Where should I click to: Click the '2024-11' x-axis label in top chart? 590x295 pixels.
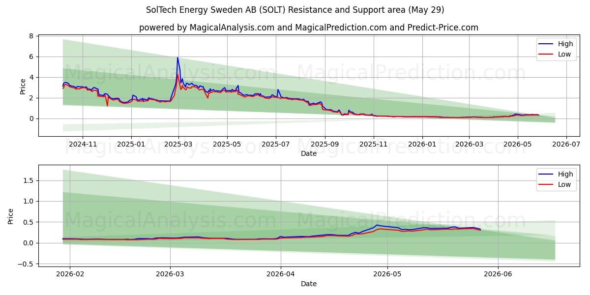click(x=83, y=144)
